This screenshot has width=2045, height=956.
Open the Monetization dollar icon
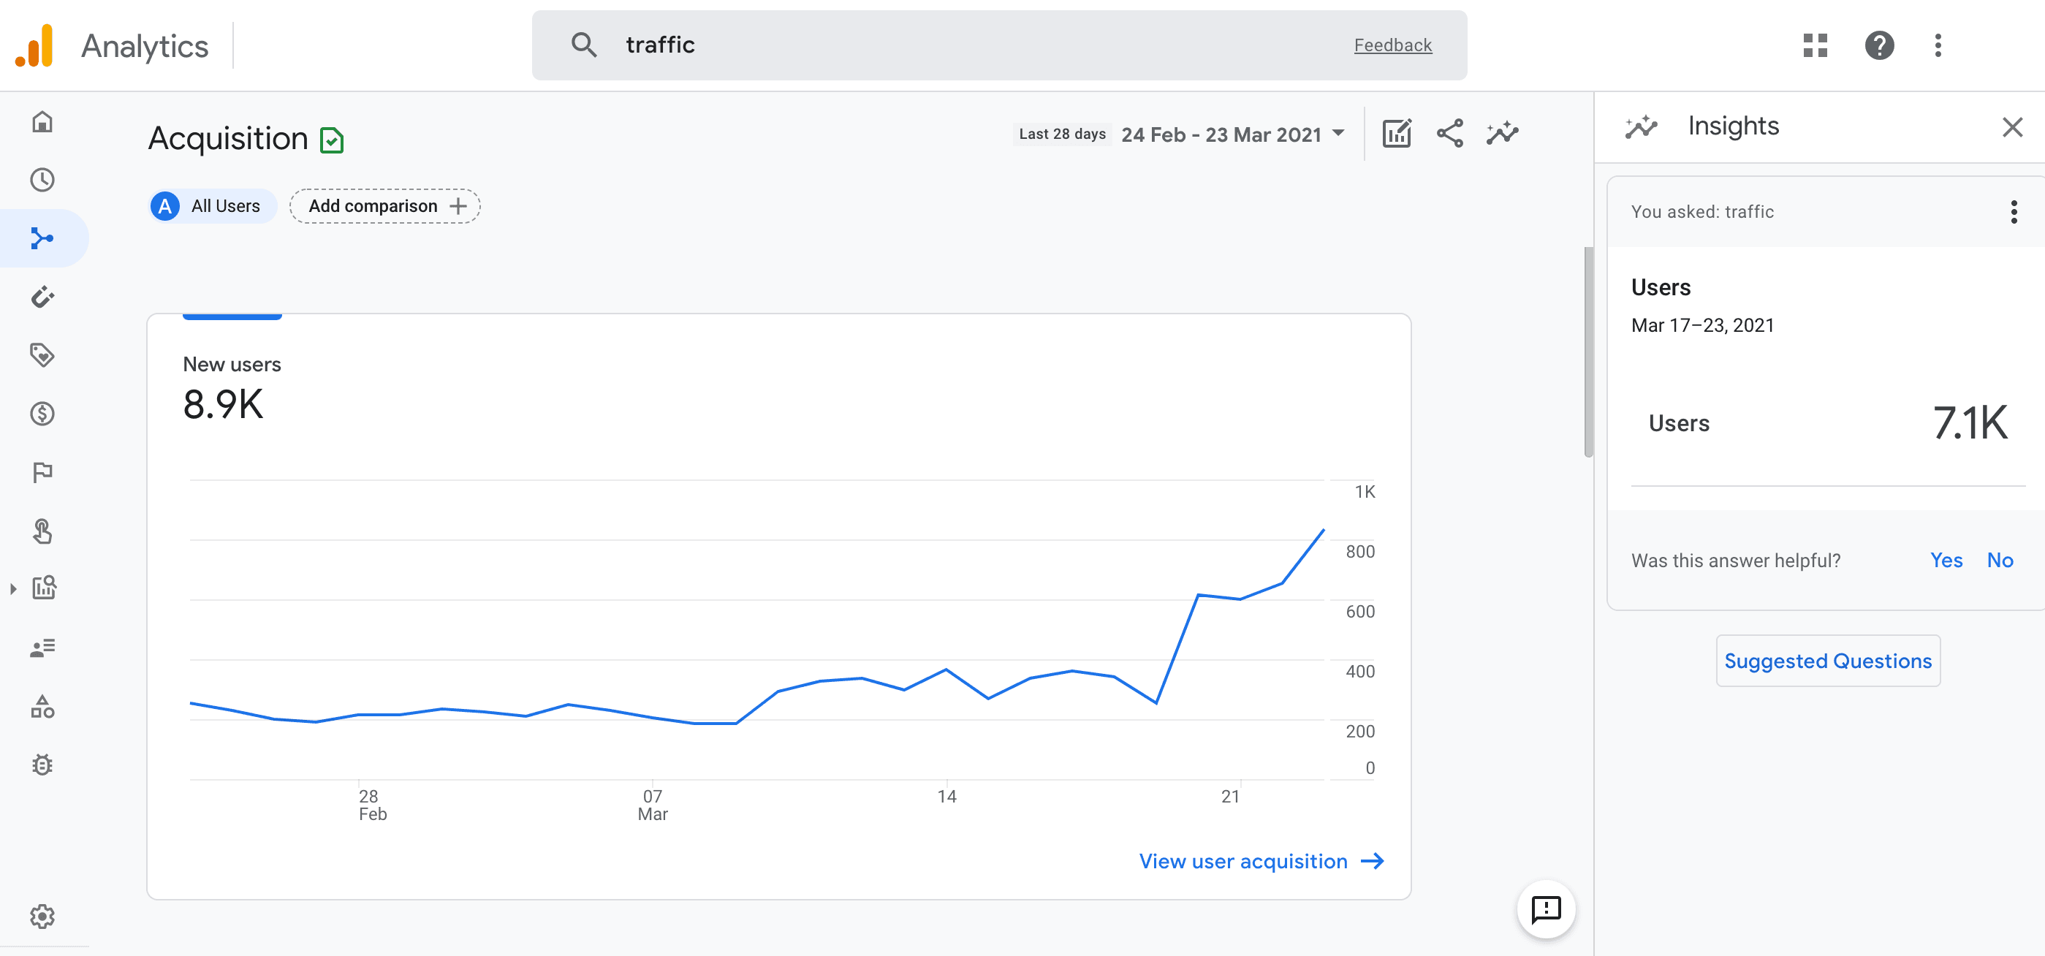tap(42, 414)
